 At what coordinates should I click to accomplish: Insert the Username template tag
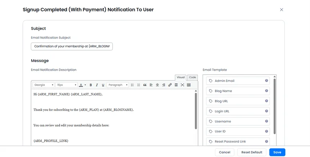pyautogui.click(x=238, y=121)
